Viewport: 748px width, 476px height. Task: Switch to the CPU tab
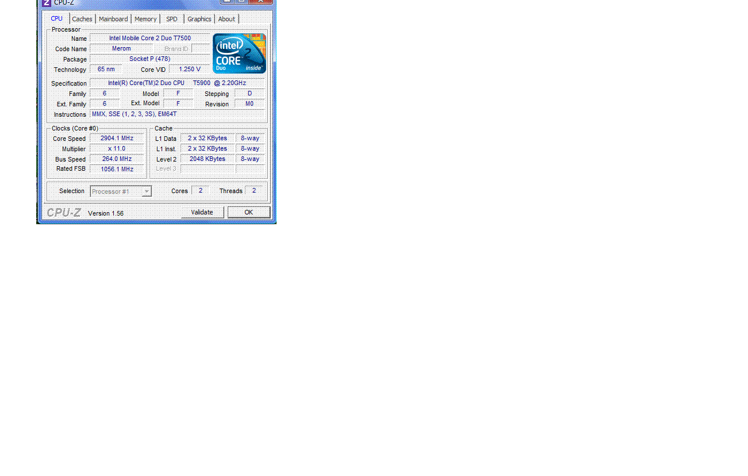tap(57, 18)
